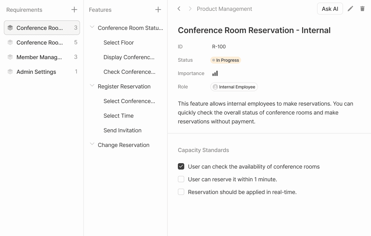Viewport: 371px width, 236px height.
Task: Click the Internal Employee role chip
Action: pos(234,87)
